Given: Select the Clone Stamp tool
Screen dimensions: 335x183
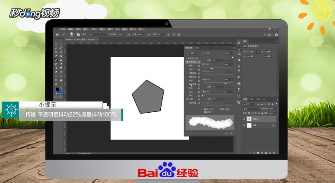Looking at the screenshot, I should pyautogui.click(x=61, y=60).
